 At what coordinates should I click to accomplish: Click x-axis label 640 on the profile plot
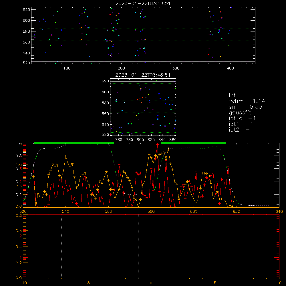pos(279,211)
